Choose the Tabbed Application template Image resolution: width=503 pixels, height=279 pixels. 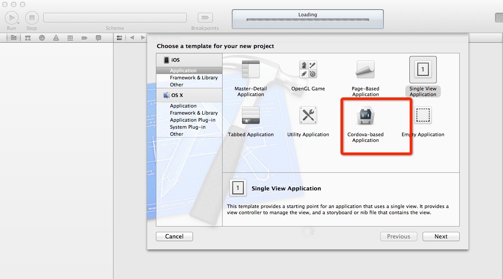pyautogui.click(x=250, y=122)
